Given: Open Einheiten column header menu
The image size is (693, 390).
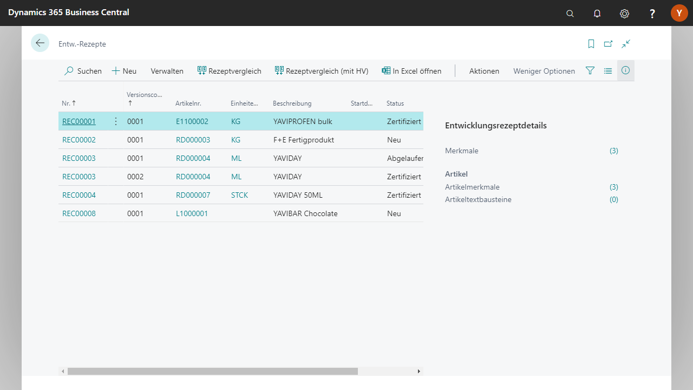Looking at the screenshot, I should click(245, 103).
